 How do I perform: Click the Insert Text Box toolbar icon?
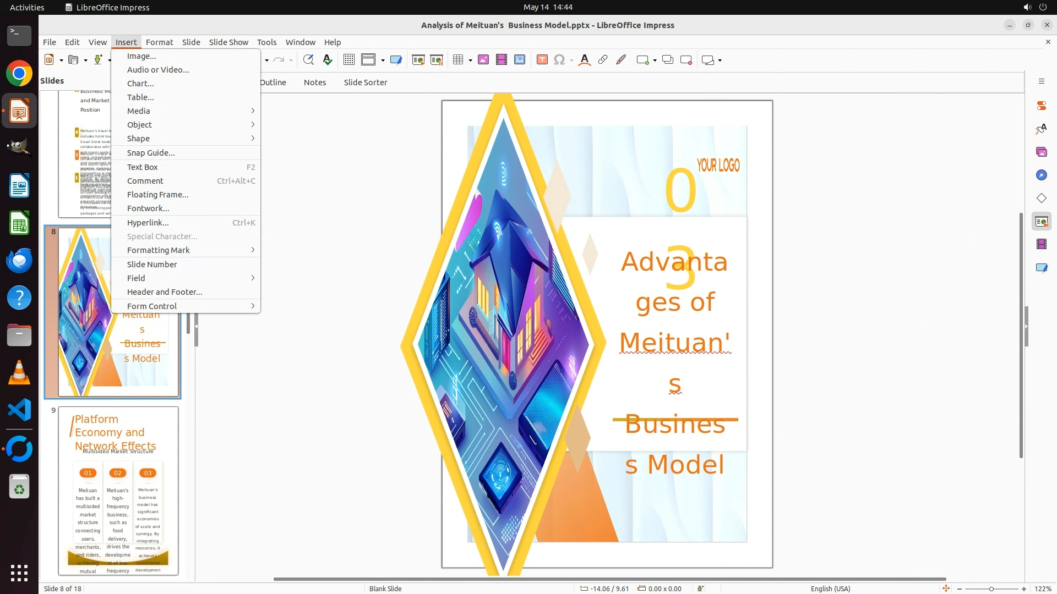(x=542, y=60)
